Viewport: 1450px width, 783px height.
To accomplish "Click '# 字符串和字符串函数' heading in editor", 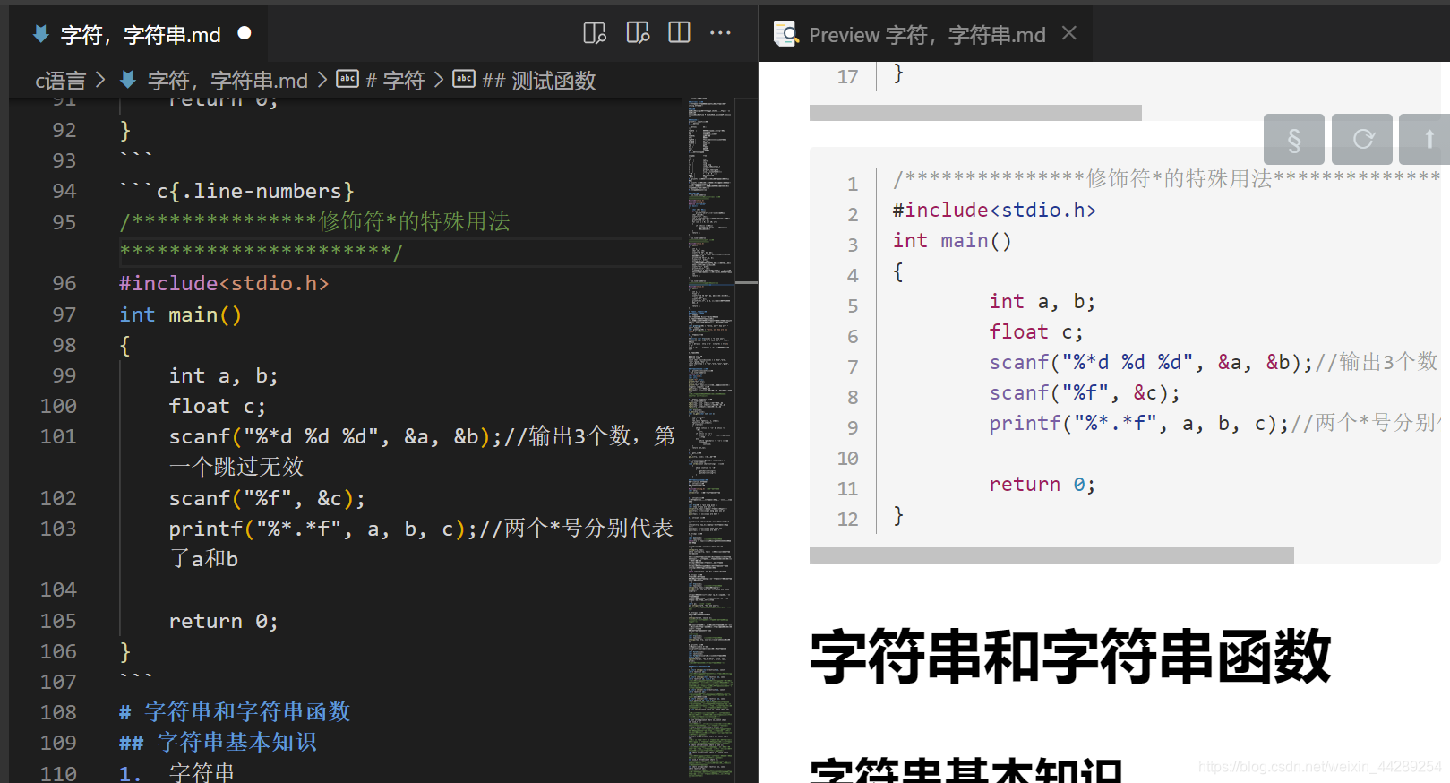I will [x=235, y=712].
